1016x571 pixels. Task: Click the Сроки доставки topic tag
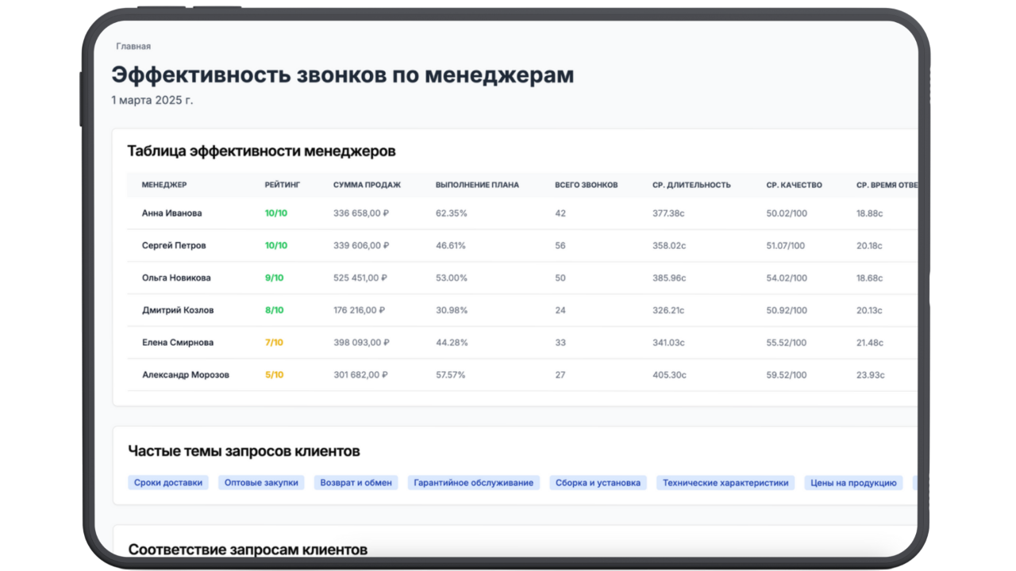(168, 482)
